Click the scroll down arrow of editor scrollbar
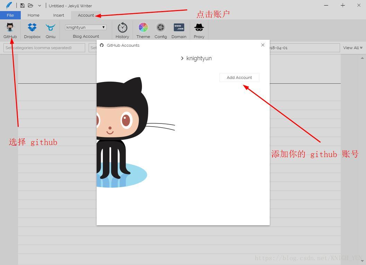 [362, 261]
